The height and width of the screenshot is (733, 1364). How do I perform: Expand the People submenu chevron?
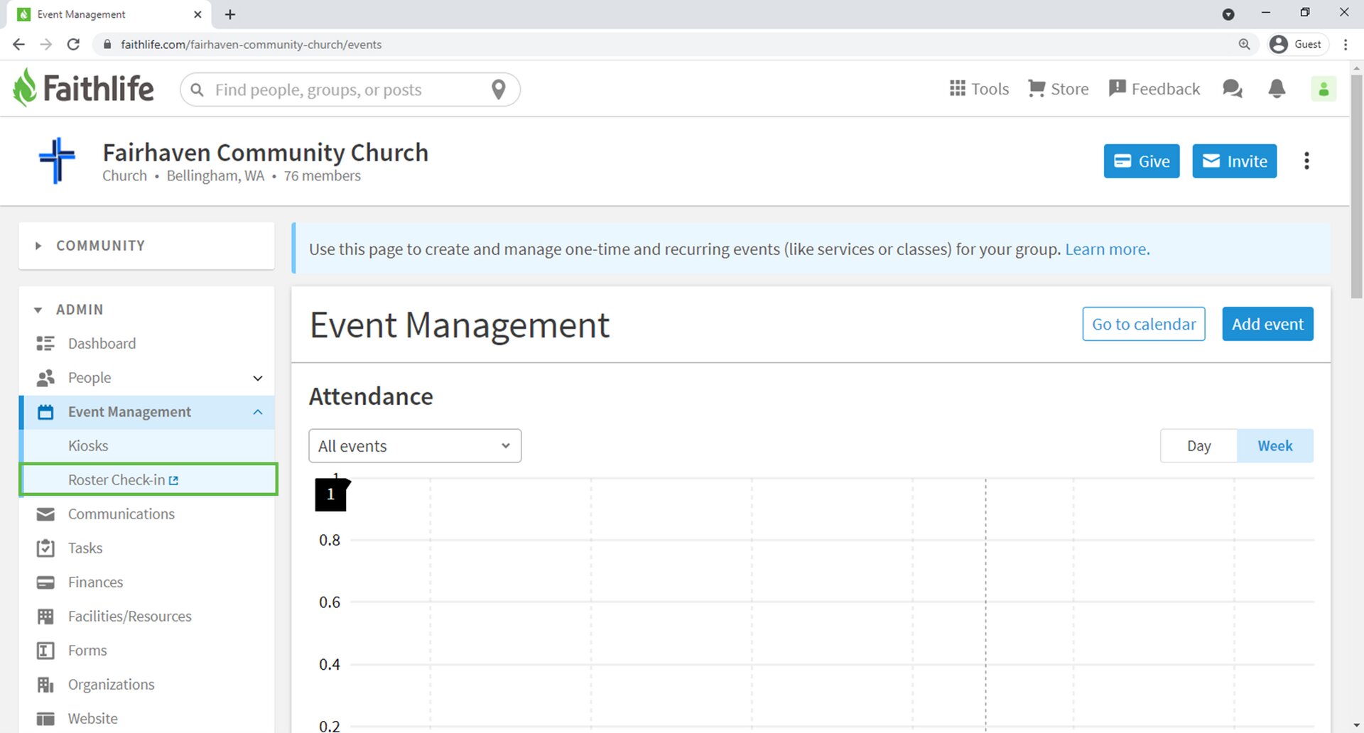tap(258, 378)
